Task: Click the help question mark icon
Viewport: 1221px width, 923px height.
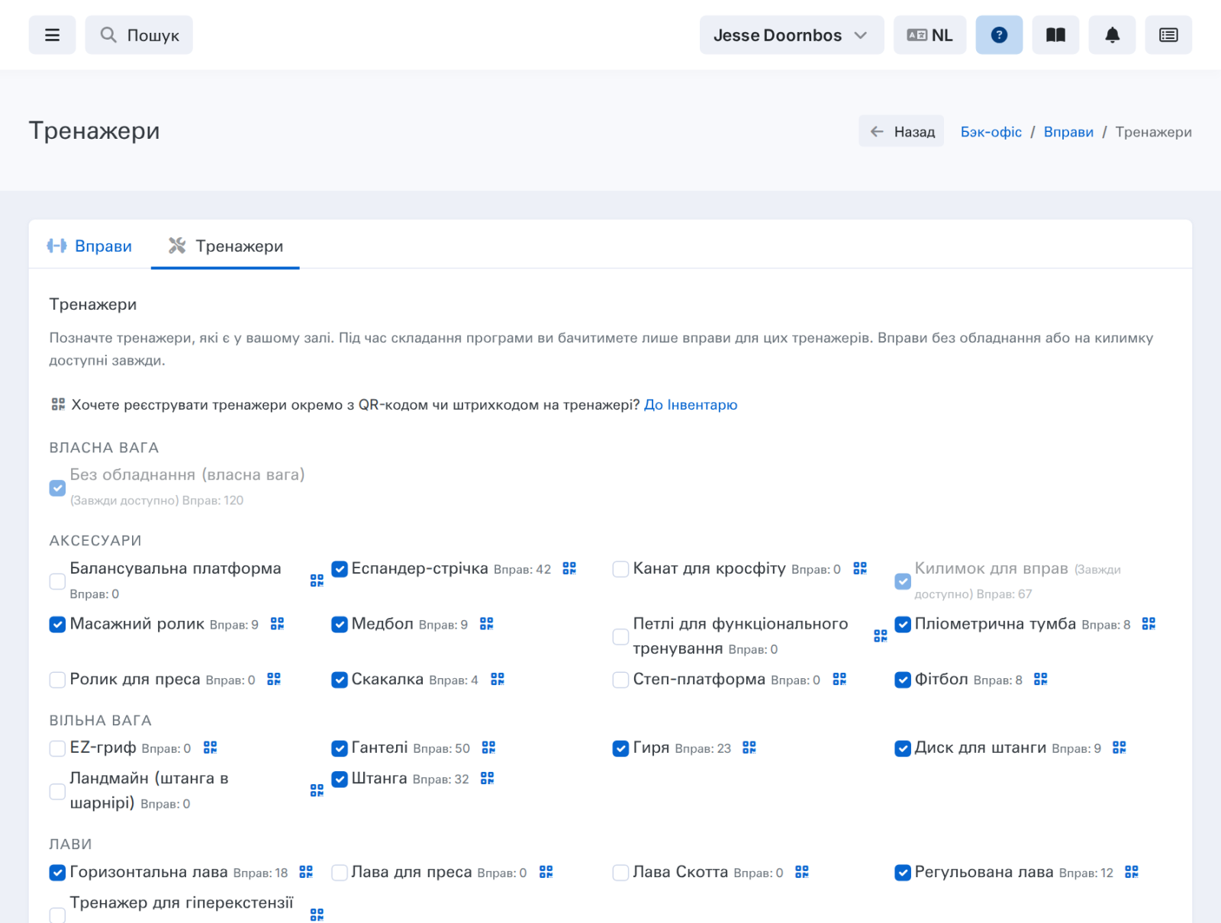Action: coord(999,35)
